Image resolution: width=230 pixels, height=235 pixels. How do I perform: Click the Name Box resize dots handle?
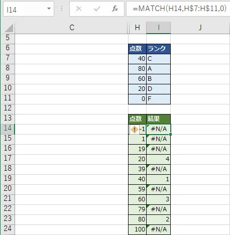62,9
